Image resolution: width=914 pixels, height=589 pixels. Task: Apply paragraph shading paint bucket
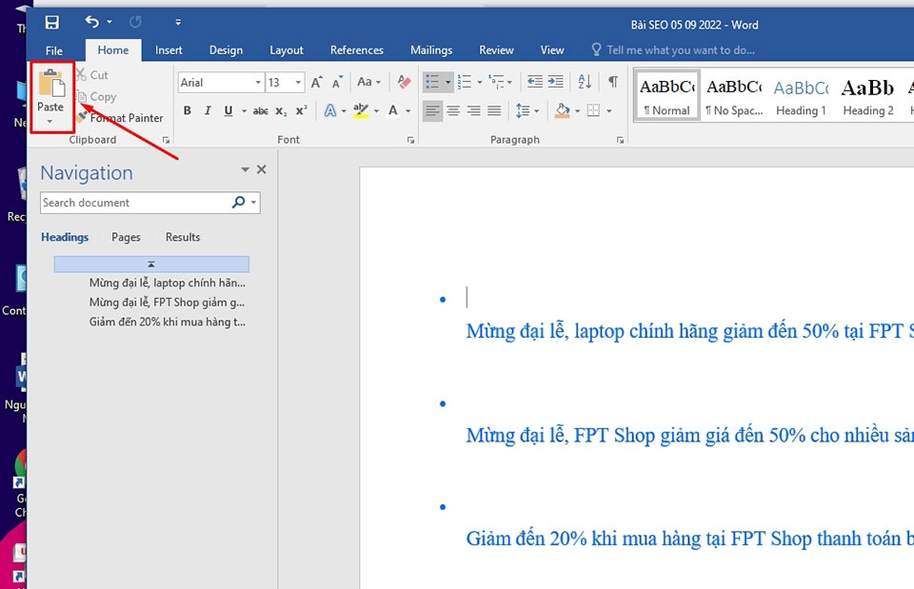[x=563, y=110]
